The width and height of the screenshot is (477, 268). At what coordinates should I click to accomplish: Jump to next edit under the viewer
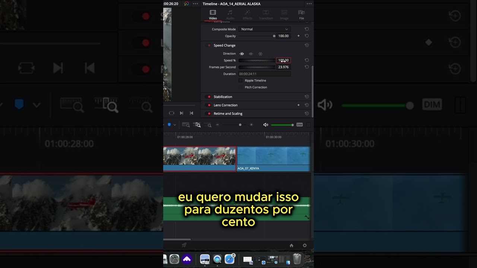point(181,113)
